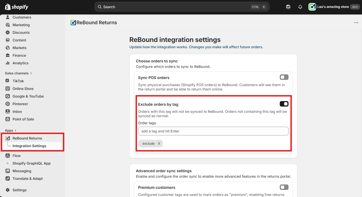Screen dimensions: 362x197
Task: Select the Pinterest label in sidebar
Action: [x=20, y=104]
